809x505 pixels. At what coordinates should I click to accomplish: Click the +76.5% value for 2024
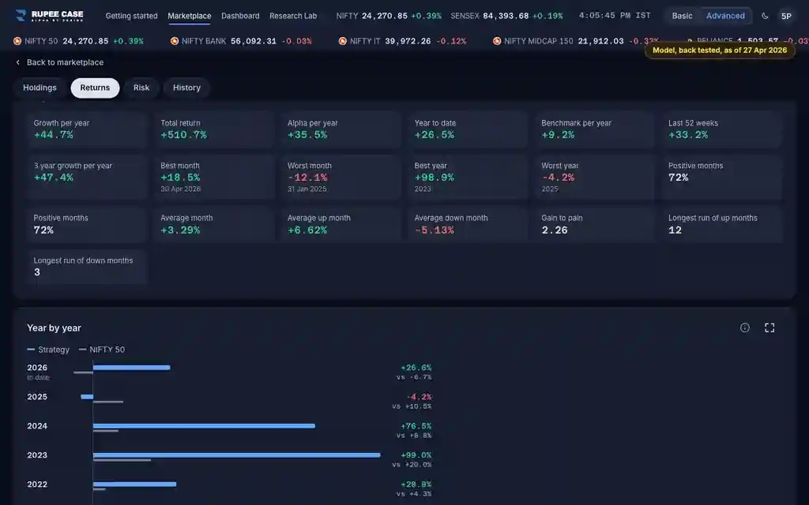click(416, 426)
